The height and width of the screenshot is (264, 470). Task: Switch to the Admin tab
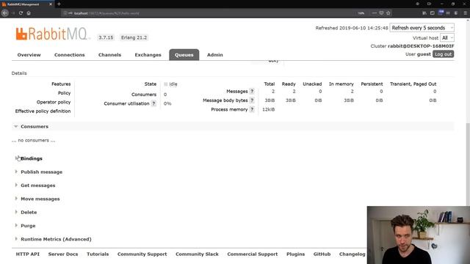(215, 55)
